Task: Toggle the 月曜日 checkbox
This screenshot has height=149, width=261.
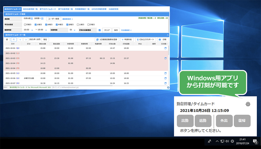Action: (x=25, y=24)
